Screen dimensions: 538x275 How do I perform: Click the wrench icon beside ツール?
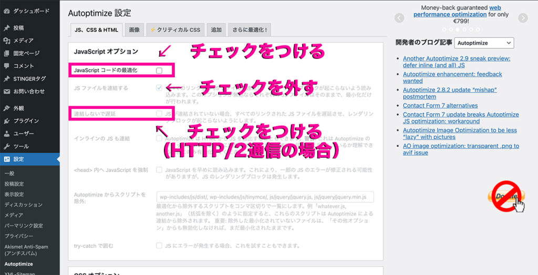[x=6, y=146]
